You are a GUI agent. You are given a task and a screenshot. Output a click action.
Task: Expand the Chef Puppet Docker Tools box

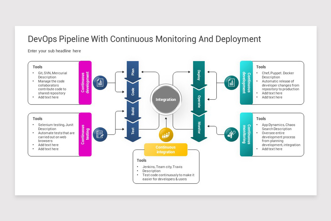(279, 83)
